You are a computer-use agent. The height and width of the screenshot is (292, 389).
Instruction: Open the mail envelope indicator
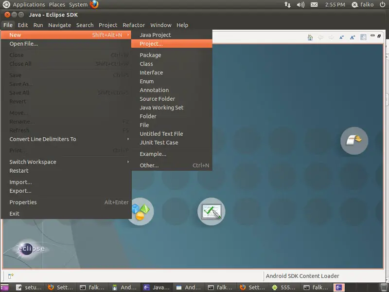[x=314, y=5]
